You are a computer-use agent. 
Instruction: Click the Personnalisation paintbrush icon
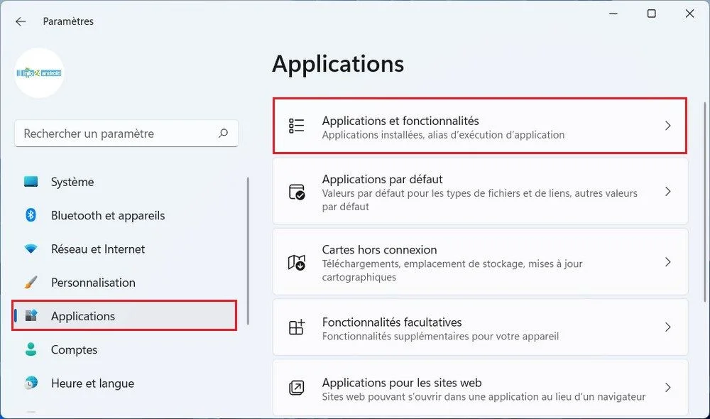31,283
